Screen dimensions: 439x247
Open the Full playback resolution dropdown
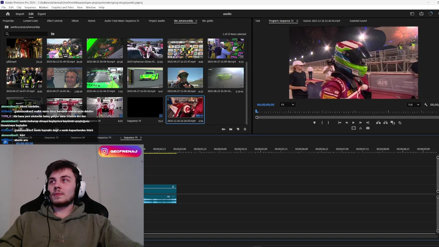coord(414,105)
